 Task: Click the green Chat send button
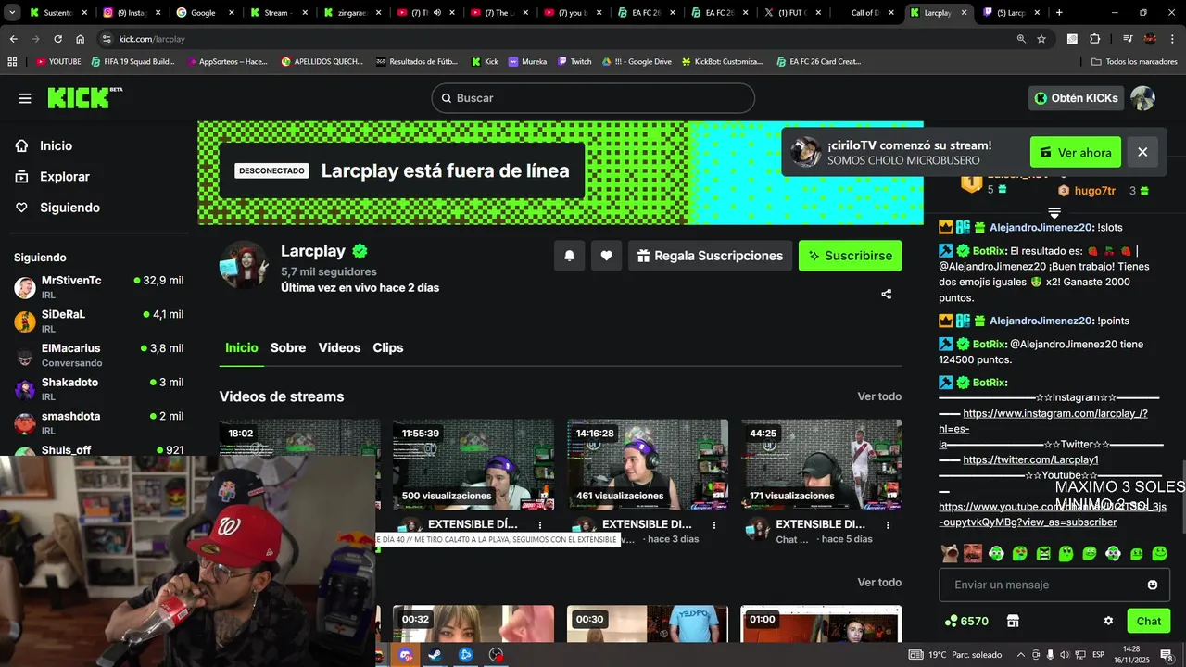point(1149,621)
